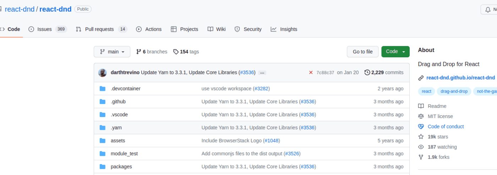Click darthtrevino's avatar thumbnail
The image size is (497, 175).
click(x=103, y=72)
